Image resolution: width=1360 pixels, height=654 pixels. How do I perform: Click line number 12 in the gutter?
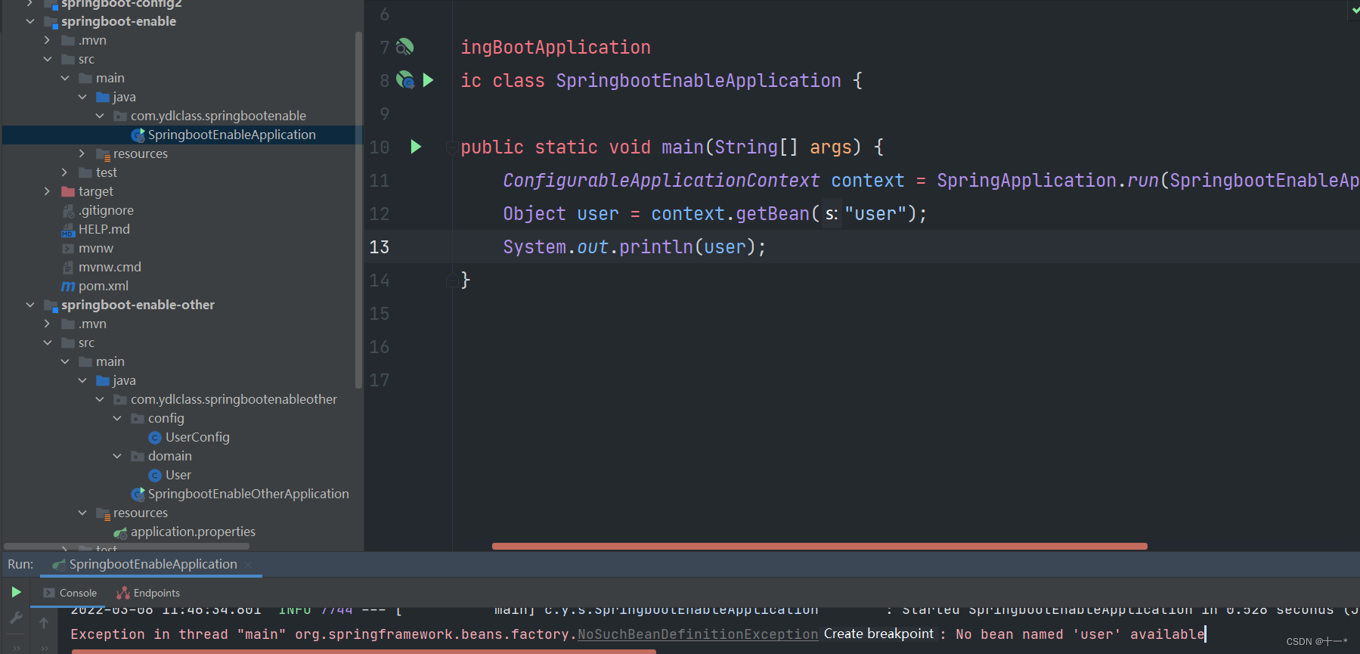point(379,214)
